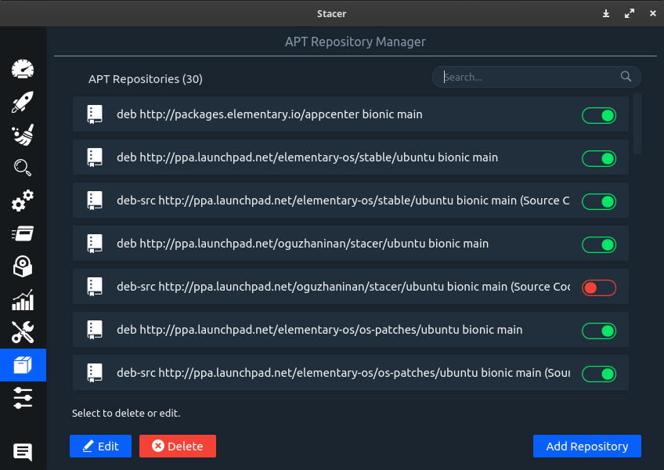Screen dimensions: 664x470
Task: Open Processes window-stack icon
Action: point(23,233)
